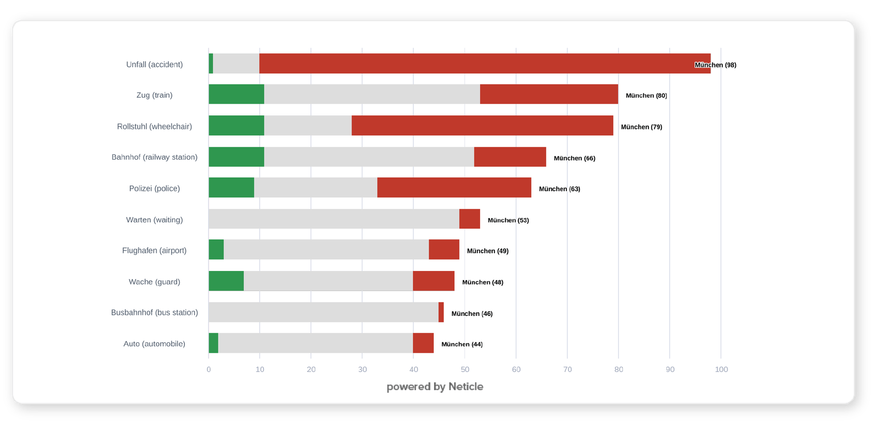The width and height of the screenshot is (876, 428).
Task: Select the red segment of the Flughafen bar
Action: [x=444, y=250]
